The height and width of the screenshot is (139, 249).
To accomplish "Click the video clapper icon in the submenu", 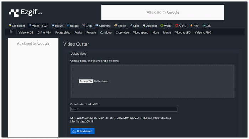I will pyautogui.click(x=11, y=32).
